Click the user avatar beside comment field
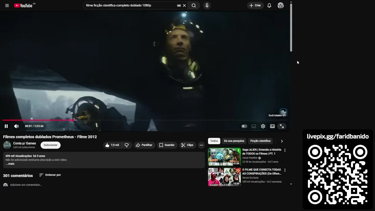This screenshot has height=211, width=375. pyautogui.click(x=5, y=185)
